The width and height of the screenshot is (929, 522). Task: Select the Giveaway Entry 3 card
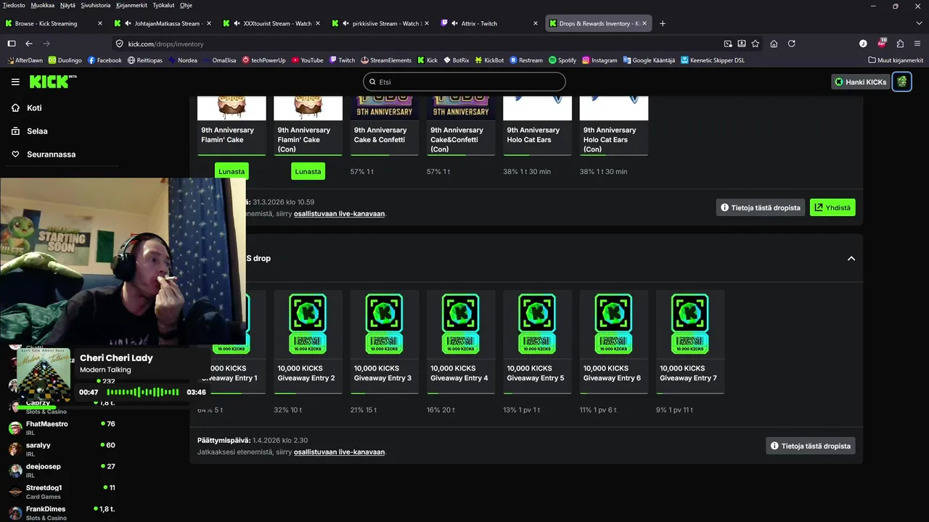pos(384,341)
